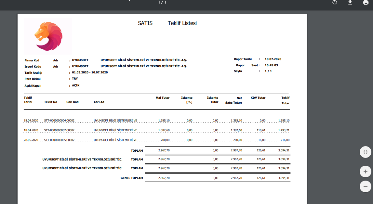The image size is (373, 204).
Task: Select teklif number STT-0000000005
Action: tap(55, 140)
